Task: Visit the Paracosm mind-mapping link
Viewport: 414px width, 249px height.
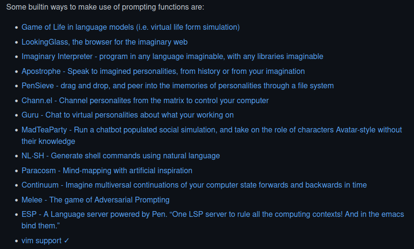Action: 107,171
